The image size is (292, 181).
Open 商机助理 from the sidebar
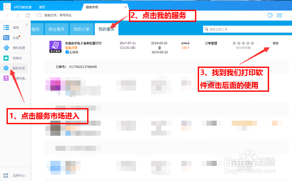click(x=6, y=48)
